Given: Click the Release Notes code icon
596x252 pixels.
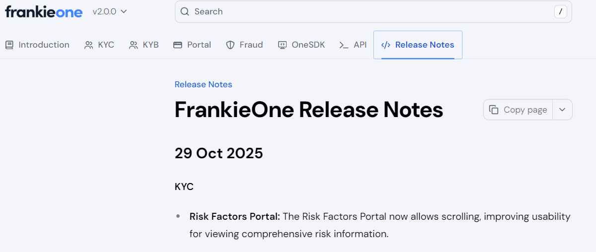Looking at the screenshot, I should tap(385, 45).
